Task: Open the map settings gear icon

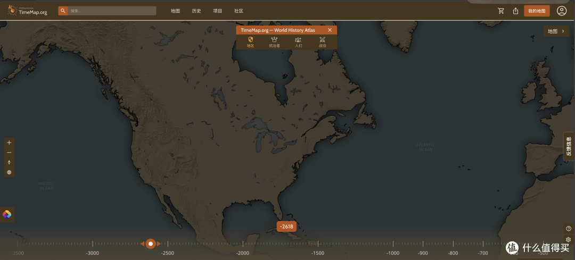Action: click(x=569, y=239)
